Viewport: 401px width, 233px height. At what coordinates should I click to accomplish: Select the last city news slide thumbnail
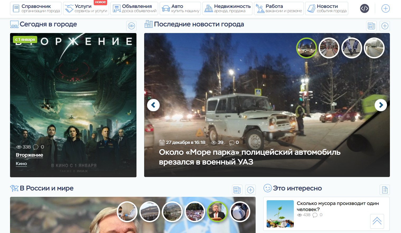click(374, 48)
